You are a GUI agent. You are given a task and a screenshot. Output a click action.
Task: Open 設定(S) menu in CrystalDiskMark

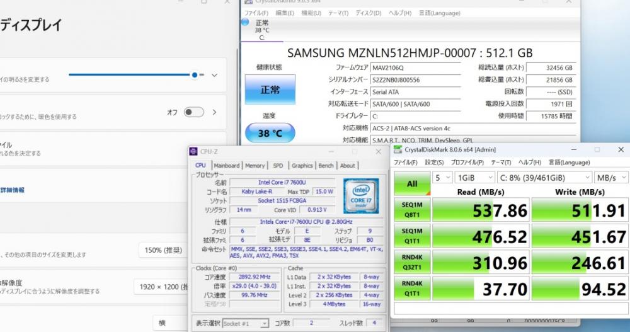tap(434, 163)
